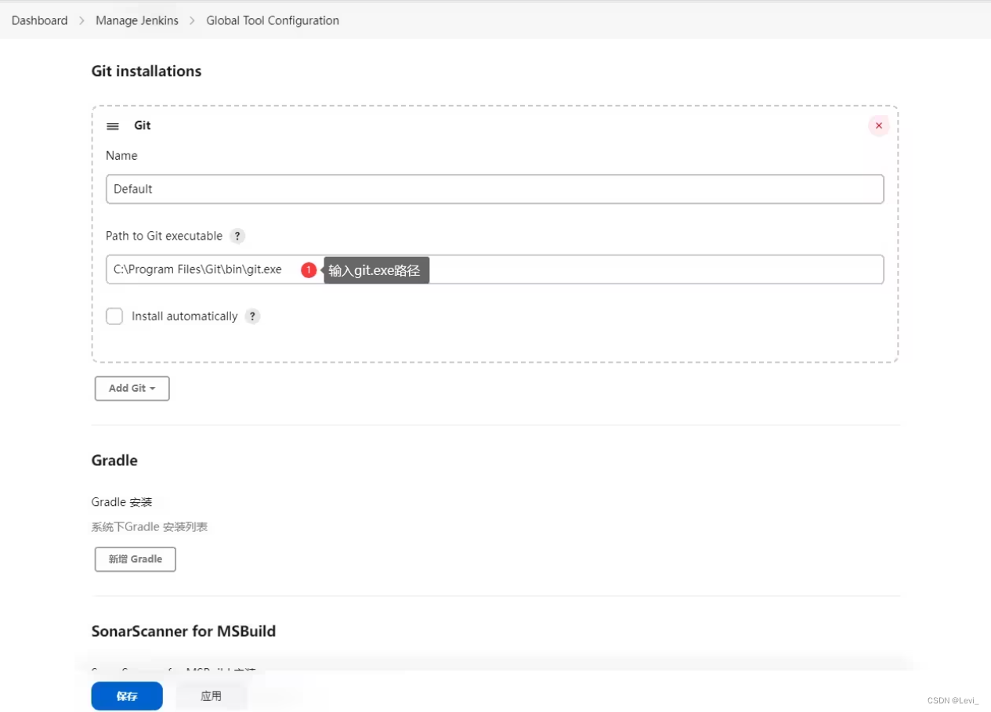Navigate to Dashboard via breadcrumb
The width and height of the screenshot is (991, 712).
pyautogui.click(x=39, y=20)
